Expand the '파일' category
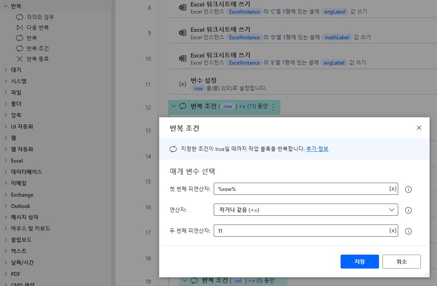 coord(6,92)
